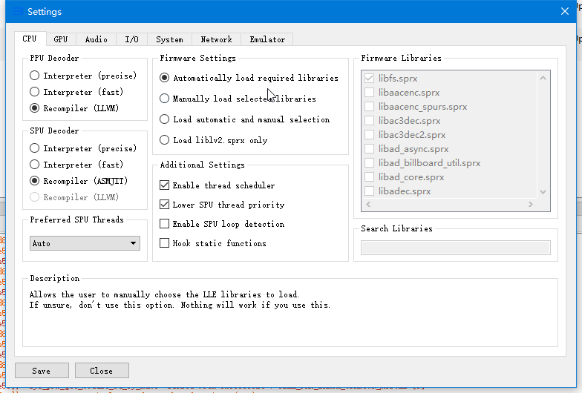The image size is (582, 393).
Task: Check libadec.sprx library
Action: tap(370, 191)
